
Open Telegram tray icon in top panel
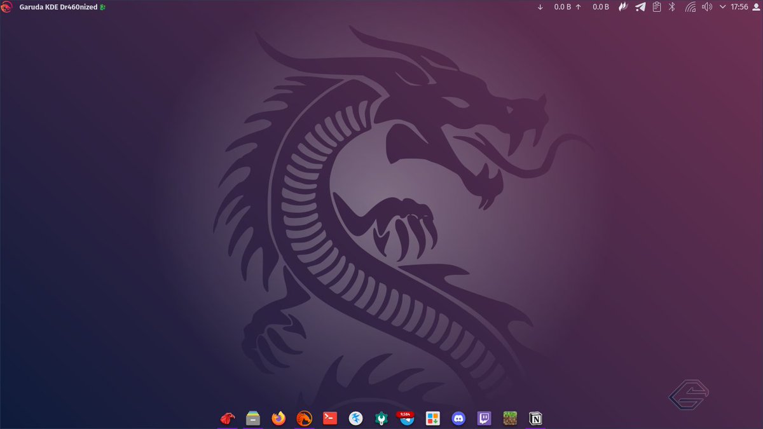pyautogui.click(x=640, y=7)
